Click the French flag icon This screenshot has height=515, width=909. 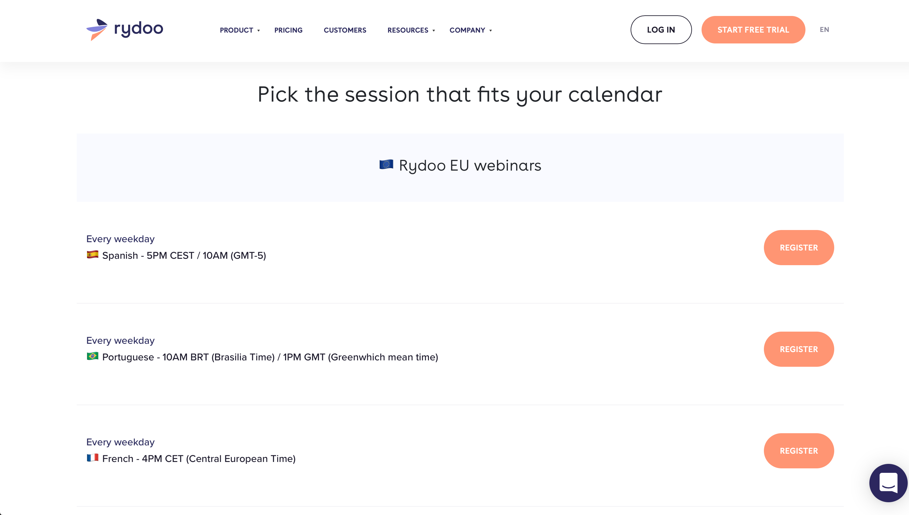92,458
